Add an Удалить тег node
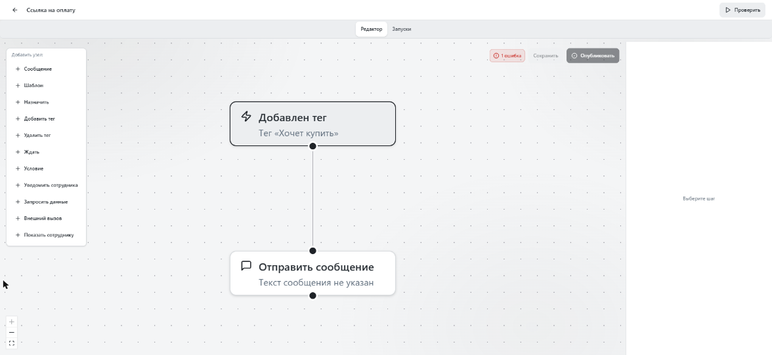This screenshot has height=355, width=772. coord(46,135)
